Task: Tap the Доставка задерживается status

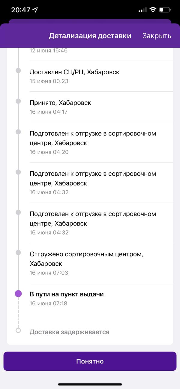Action: point(69,332)
